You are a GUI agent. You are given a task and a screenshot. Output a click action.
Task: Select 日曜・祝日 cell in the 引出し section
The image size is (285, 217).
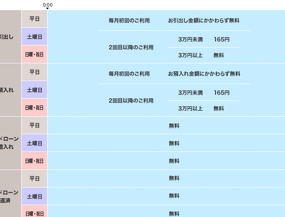pos(34,55)
